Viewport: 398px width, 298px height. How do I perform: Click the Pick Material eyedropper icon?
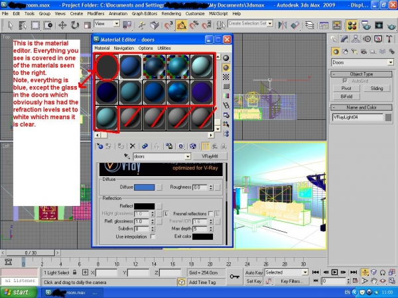point(127,156)
